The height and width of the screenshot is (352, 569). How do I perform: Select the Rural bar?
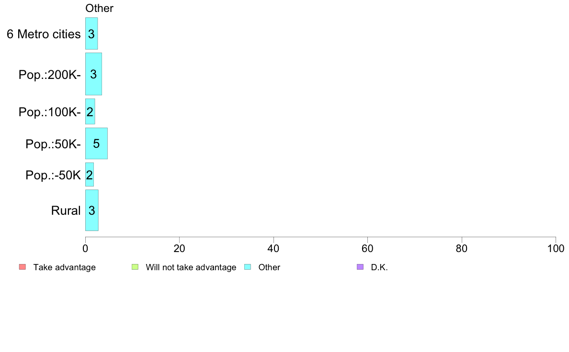pos(92,210)
